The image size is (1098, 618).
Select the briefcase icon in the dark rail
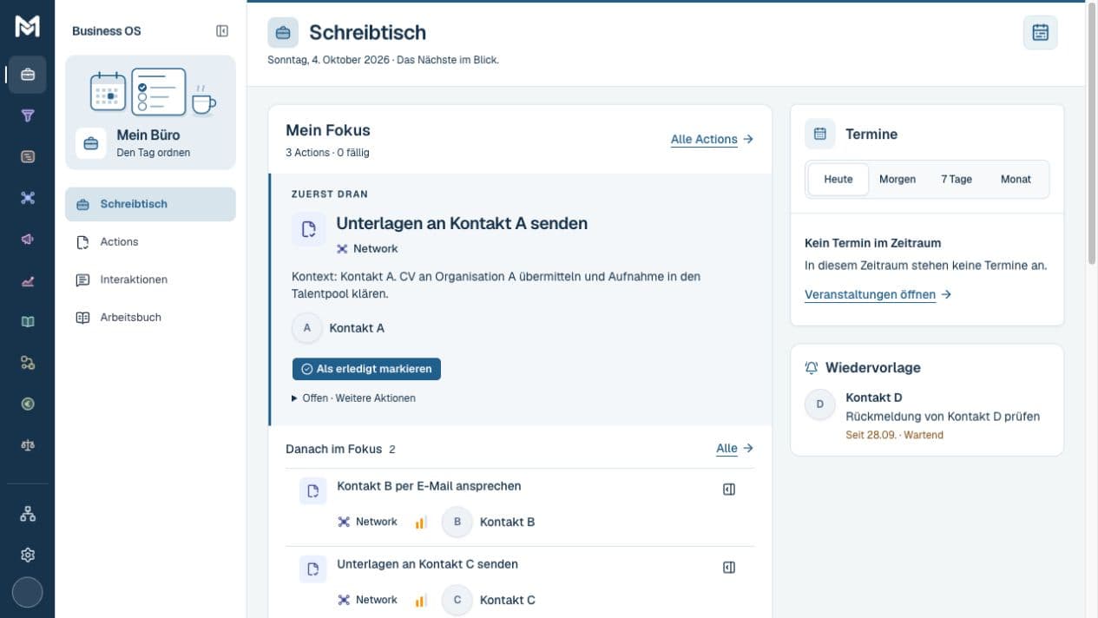coord(28,75)
